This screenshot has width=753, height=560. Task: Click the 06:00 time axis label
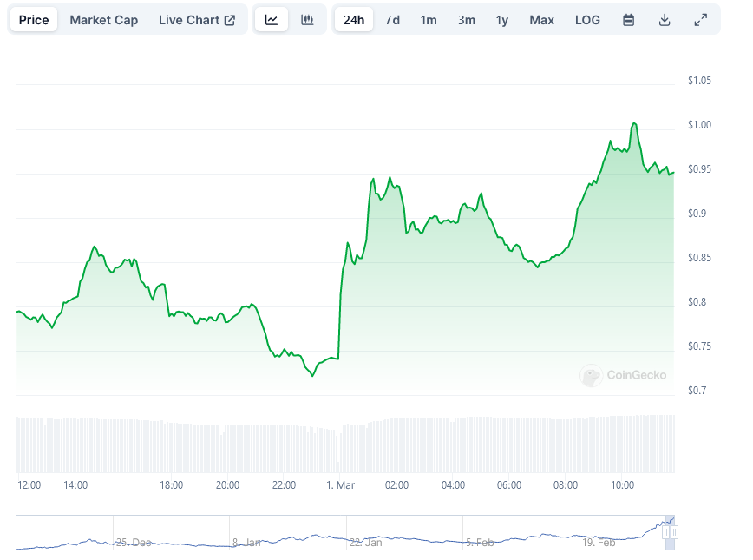(x=509, y=485)
